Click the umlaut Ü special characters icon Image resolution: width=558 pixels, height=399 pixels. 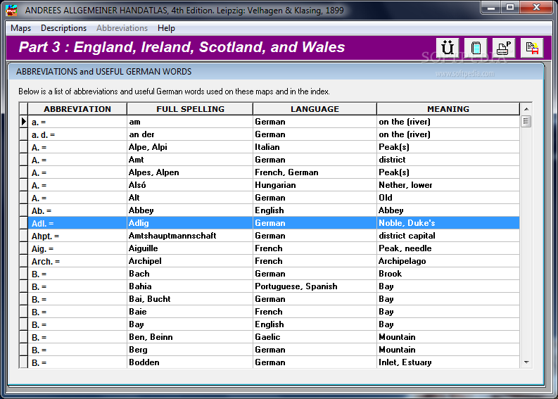(x=448, y=48)
